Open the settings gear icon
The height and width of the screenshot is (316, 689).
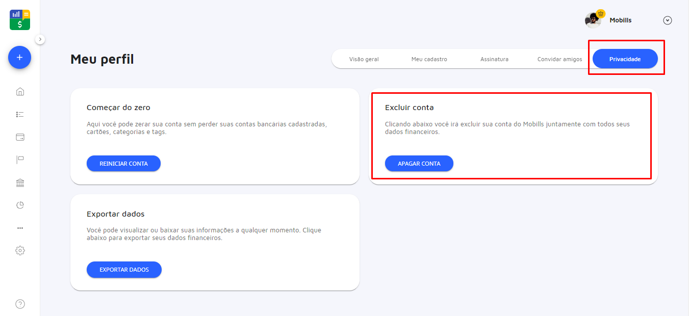(x=20, y=251)
